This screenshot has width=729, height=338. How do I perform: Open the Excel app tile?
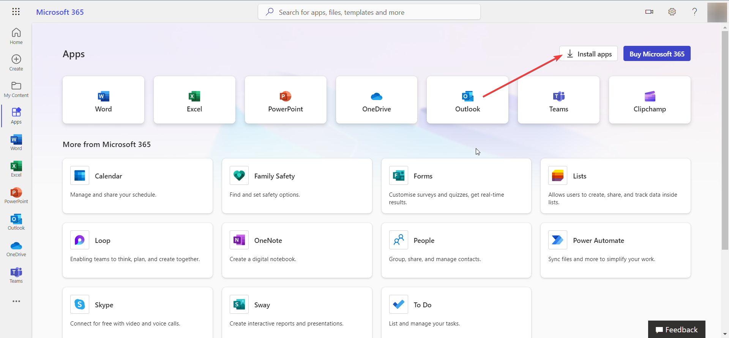click(x=194, y=100)
